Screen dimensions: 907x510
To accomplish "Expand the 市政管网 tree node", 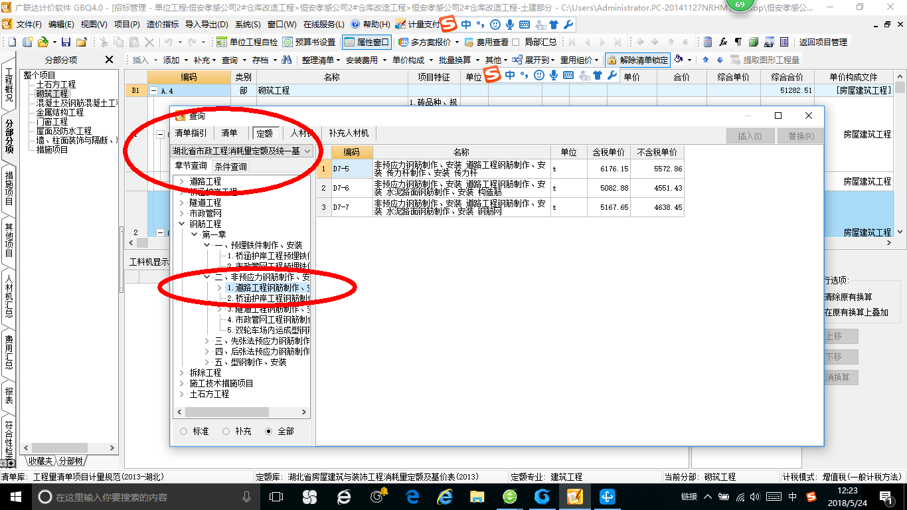I will (183, 213).
